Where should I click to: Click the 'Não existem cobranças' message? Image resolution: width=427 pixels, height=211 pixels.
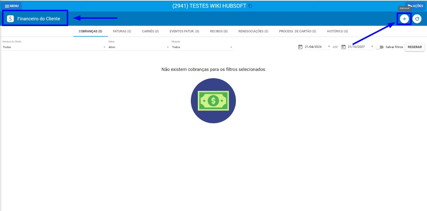coord(213,69)
